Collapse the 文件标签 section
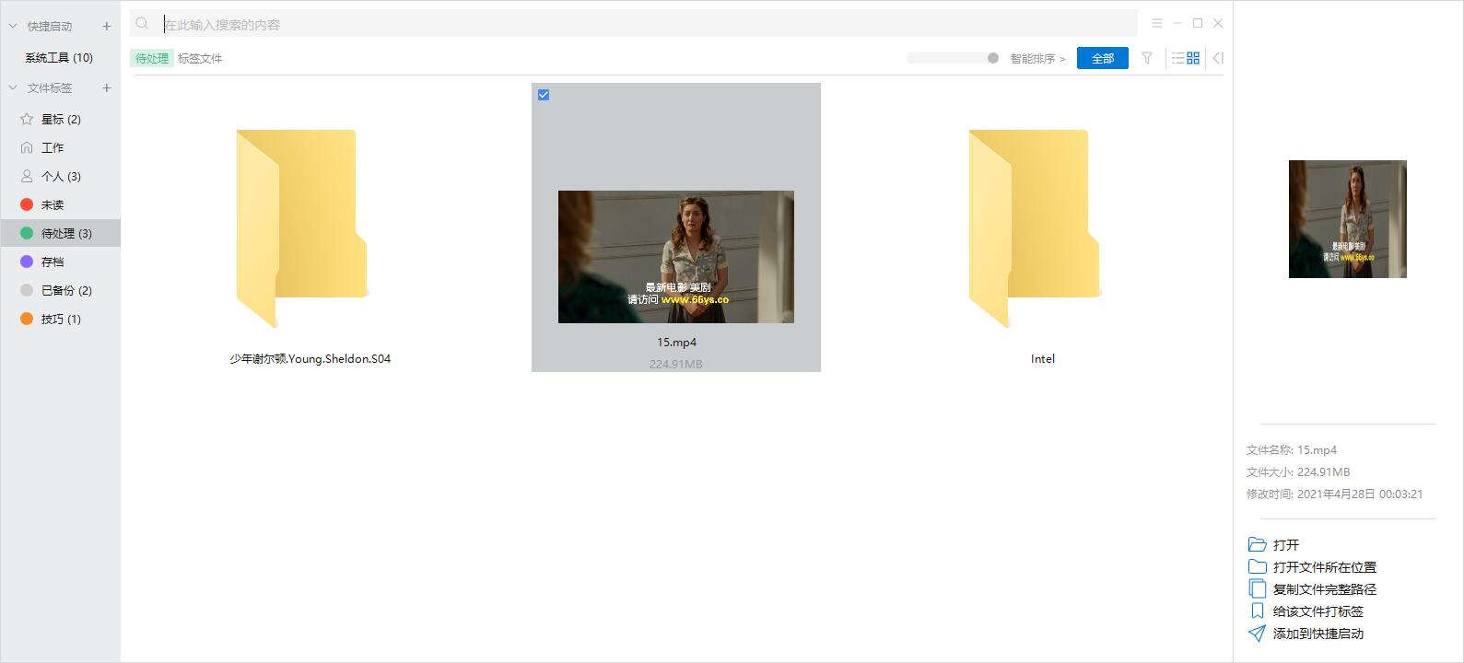The height and width of the screenshot is (663, 1464). click(13, 87)
